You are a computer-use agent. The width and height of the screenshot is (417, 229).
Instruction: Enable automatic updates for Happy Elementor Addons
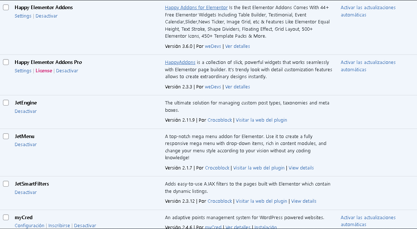click(x=368, y=11)
